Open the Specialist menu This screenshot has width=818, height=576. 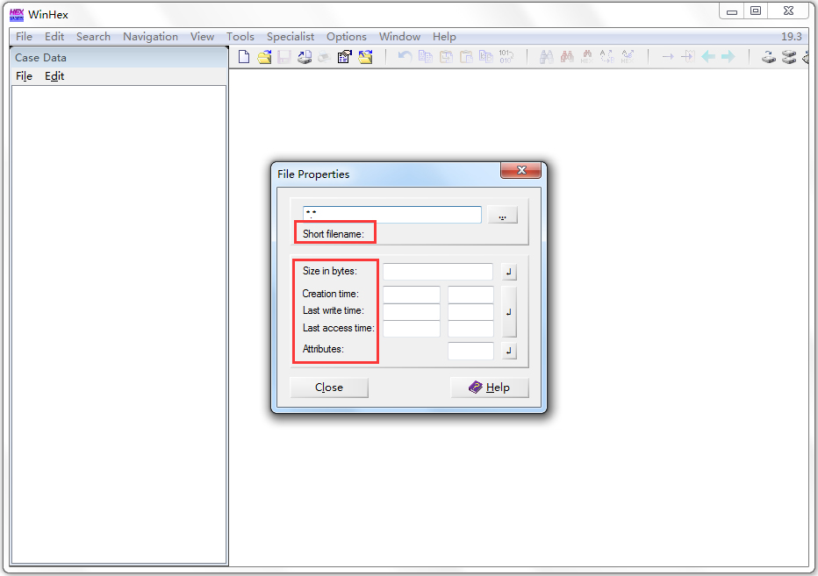[x=291, y=37]
